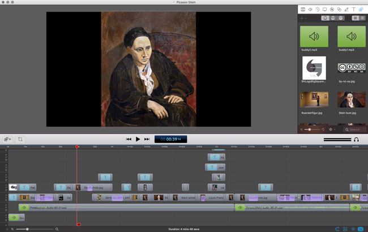Select the second PicassoStein Audio RD 01.wav clip

pos(292,207)
